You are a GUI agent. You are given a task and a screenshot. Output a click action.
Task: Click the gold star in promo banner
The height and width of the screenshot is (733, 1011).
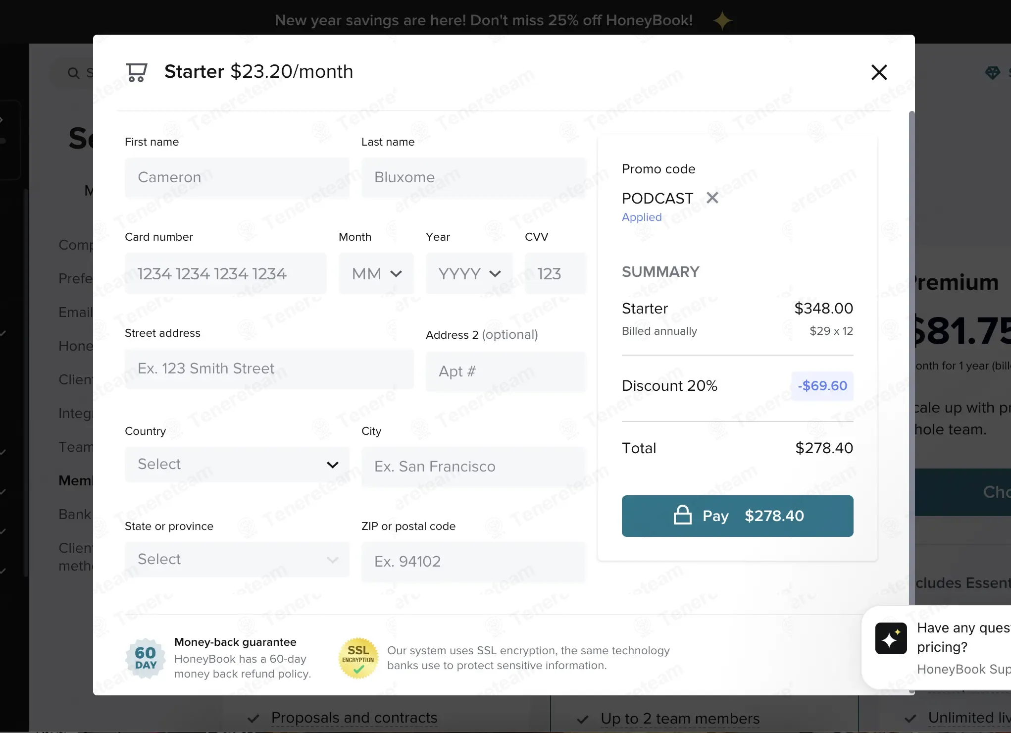722,20
